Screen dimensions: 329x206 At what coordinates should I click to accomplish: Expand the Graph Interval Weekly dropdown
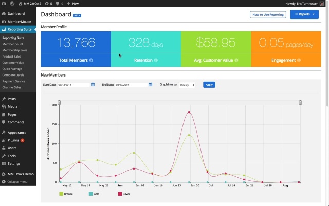[x=187, y=85]
